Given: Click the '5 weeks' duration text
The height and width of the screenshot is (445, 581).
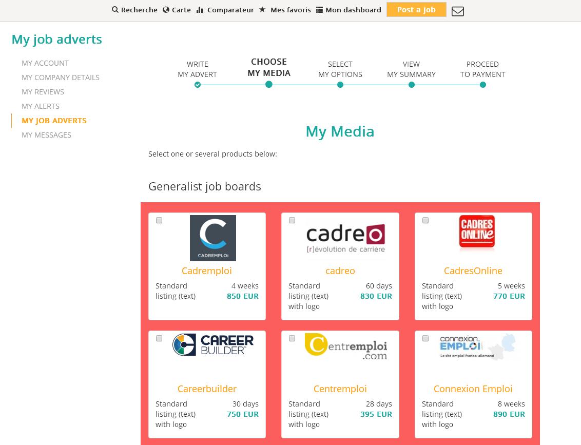Looking at the screenshot, I should 511,286.
